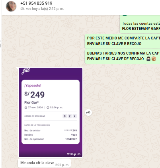The height and width of the screenshot is (168, 160).
Task: Click the clock icon next to 02:06 p. m.
Action: click(x=48, y=107)
